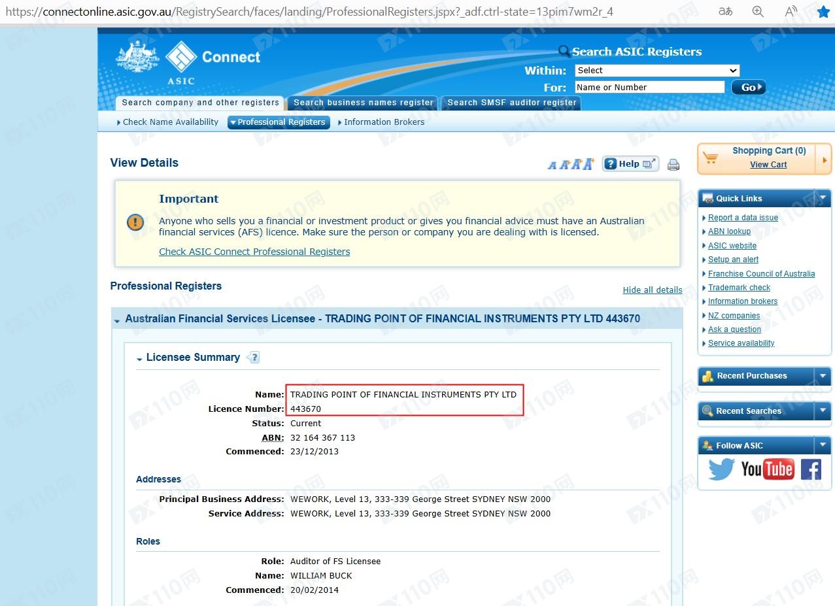
Task: Click the browser read aloud icon
Action: tap(791, 12)
